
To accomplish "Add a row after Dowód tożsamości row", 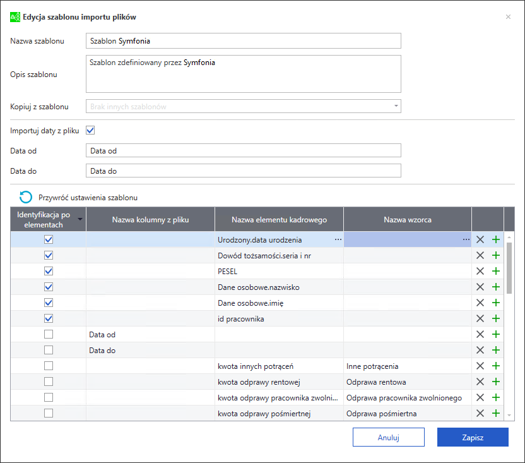I will (496, 255).
